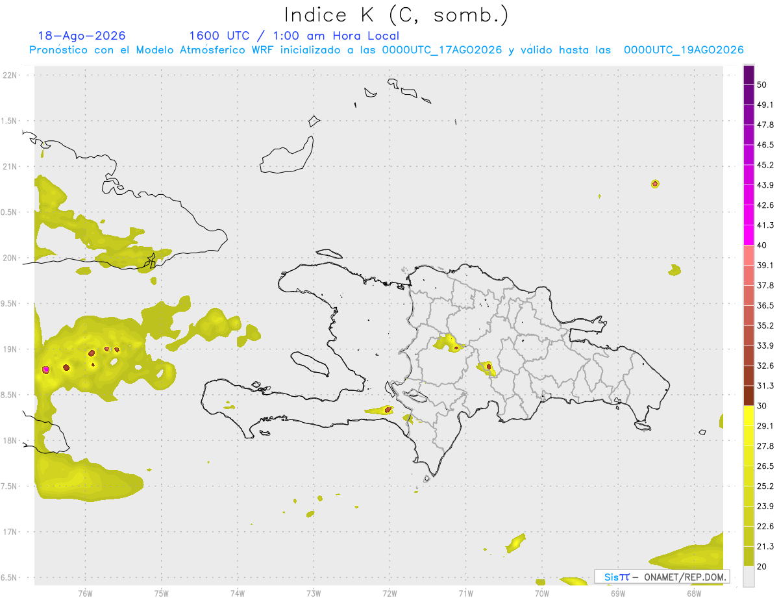Click the "76W" longitude axis label

tap(85, 594)
